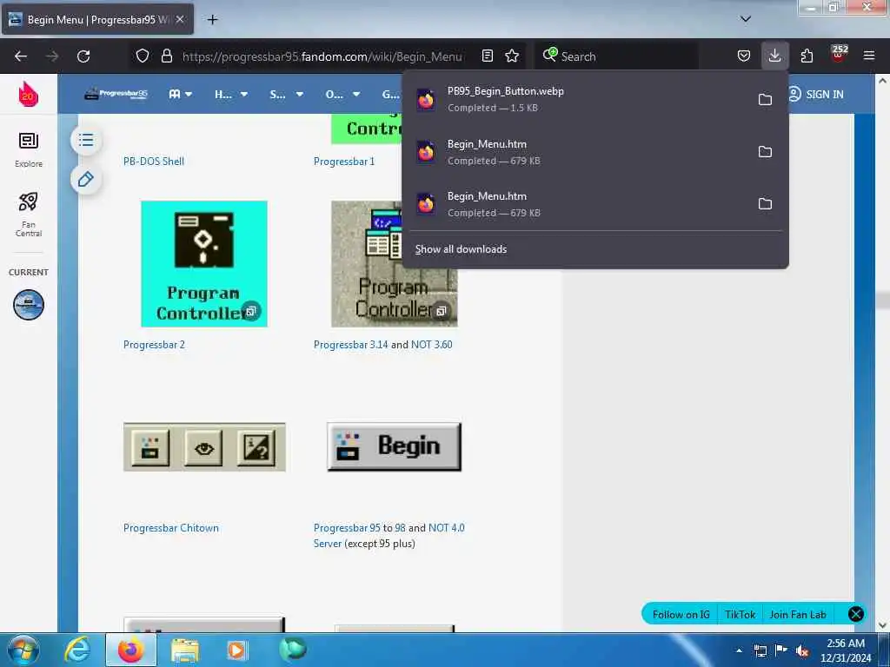
Task: Open the Progressbar 95 link
Action: point(347,527)
